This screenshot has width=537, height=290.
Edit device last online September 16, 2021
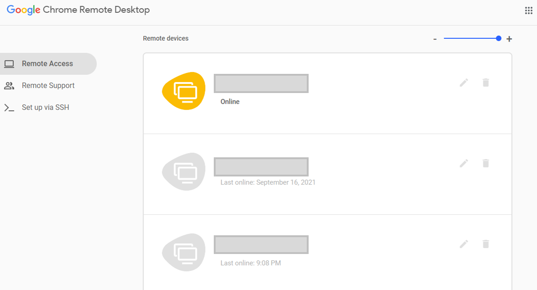click(x=464, y=163)
